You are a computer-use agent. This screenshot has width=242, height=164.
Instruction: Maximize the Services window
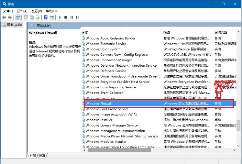coord(223,4)
